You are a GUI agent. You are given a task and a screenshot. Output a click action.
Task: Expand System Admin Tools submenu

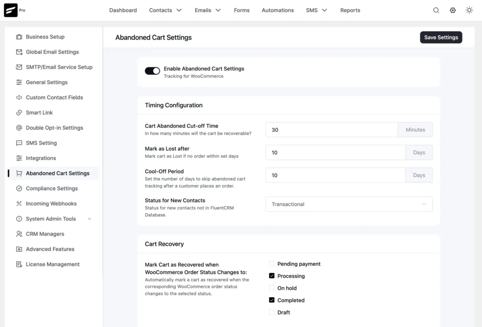coord(90,219)
